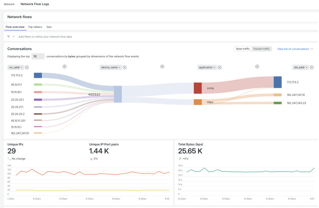Click the No change arrows icon under Unique IPs
319x208 pixels.
9,159
